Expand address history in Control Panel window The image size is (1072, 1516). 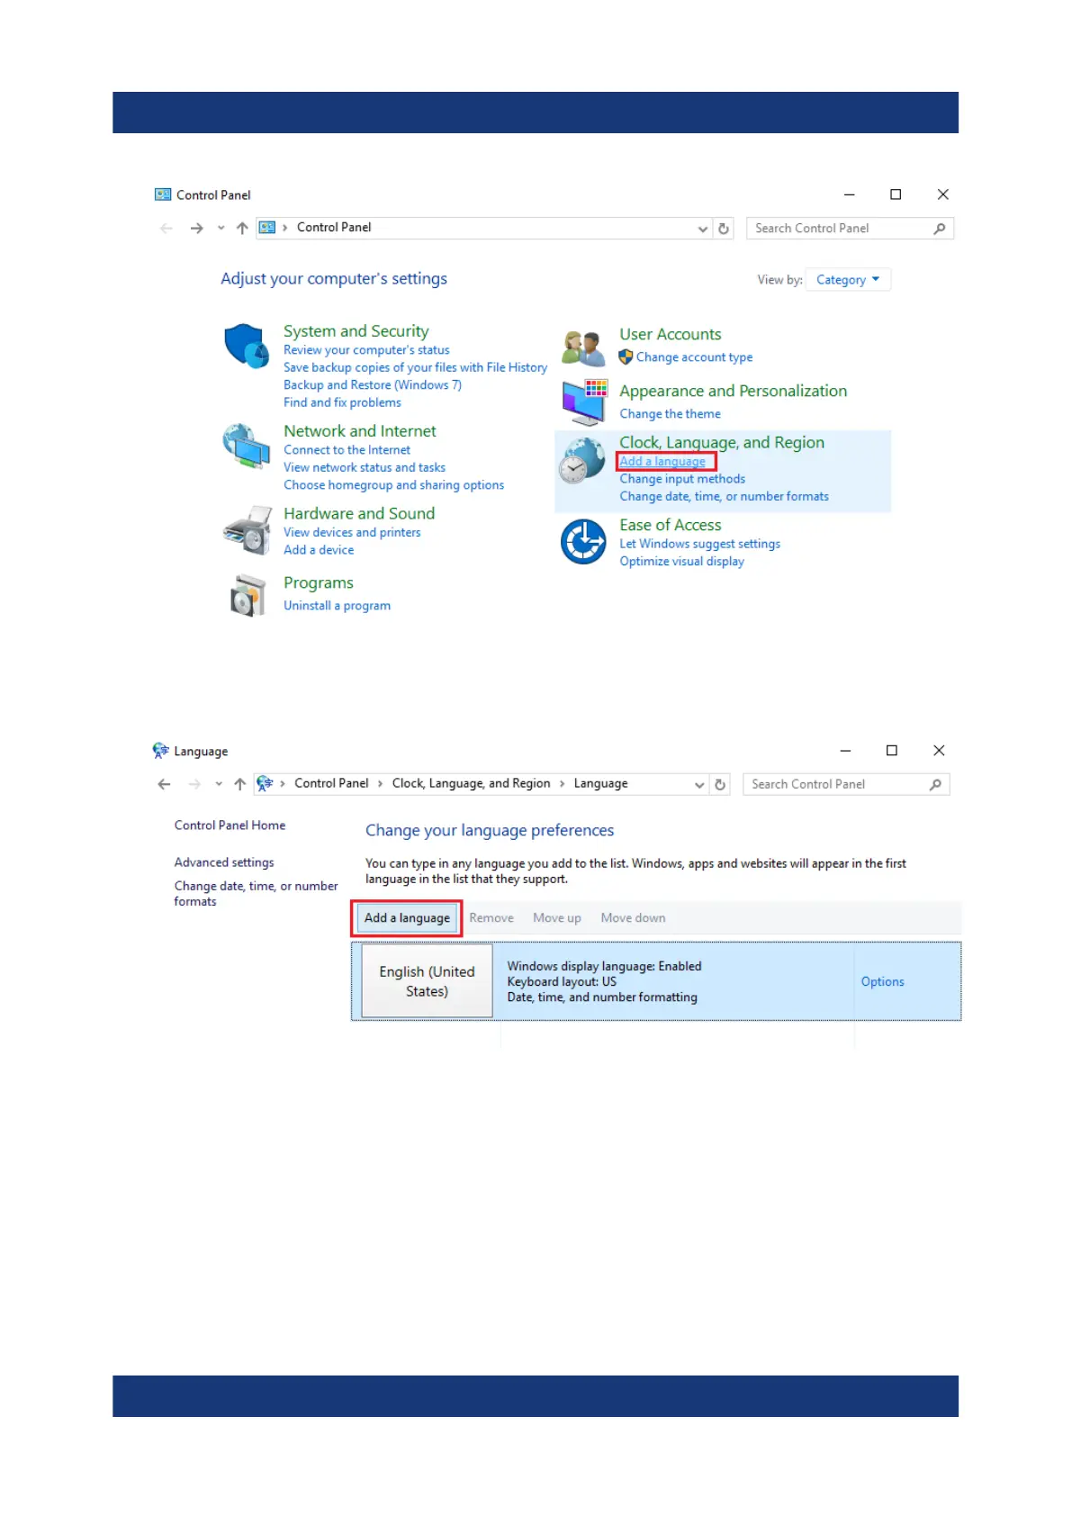703,229
